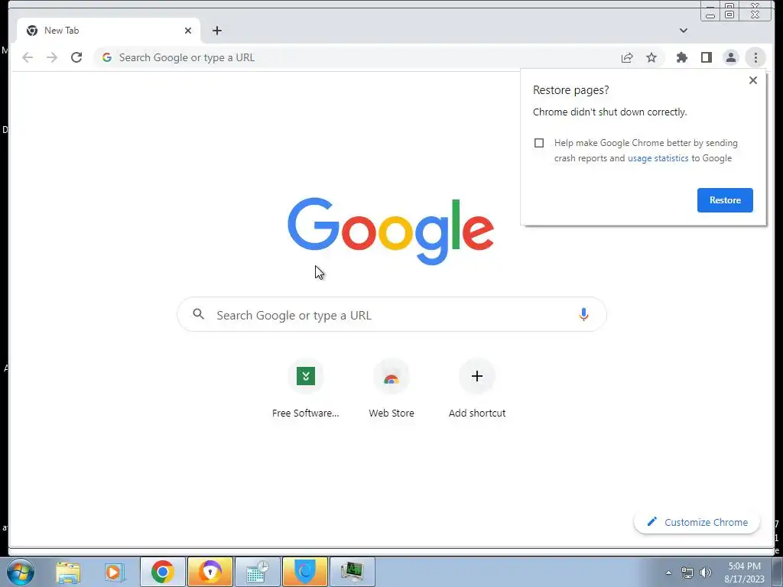783x587 pixels.
Task: Click the browser back arrow
Action: click(x=28, y=57)
